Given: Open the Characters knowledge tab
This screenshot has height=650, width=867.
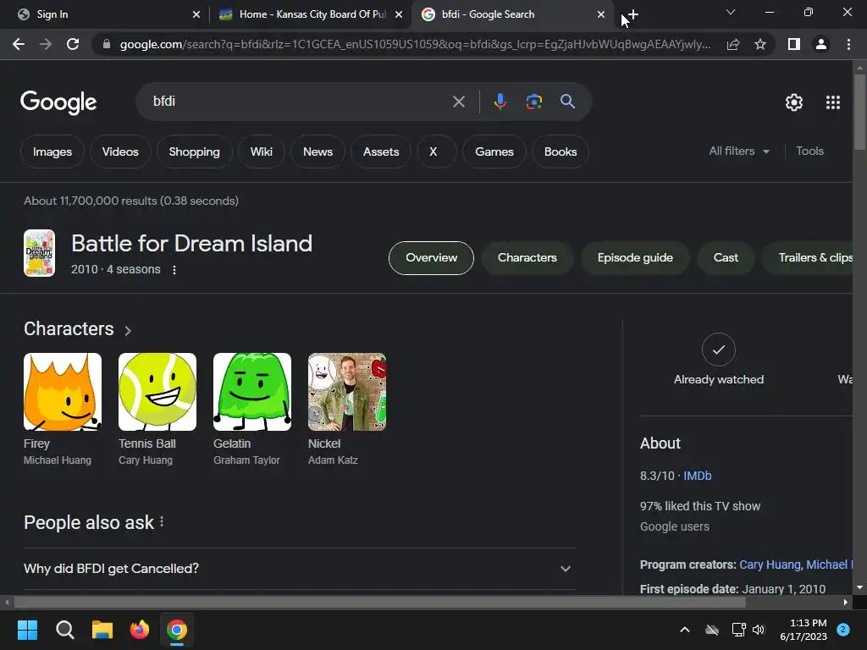Looking at the screenshot, I should 527,257.
